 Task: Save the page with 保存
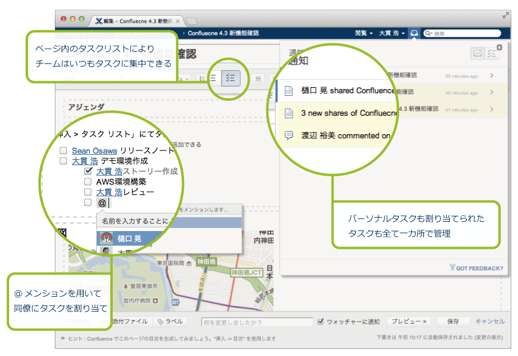coord(453,321)
